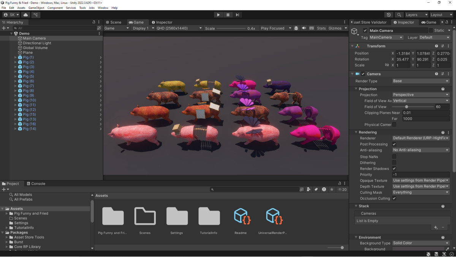
Task: Open the Component menu
Action: click(x=55, y=8)
